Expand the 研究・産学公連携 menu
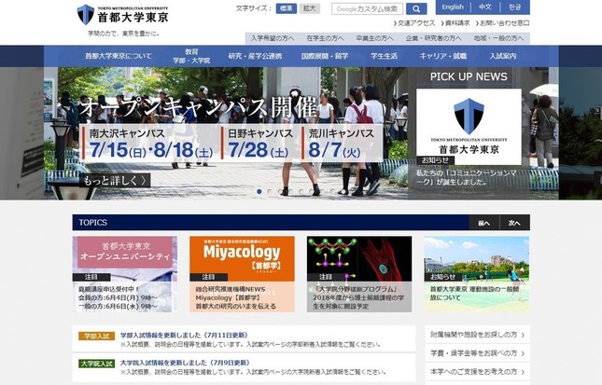Viewport: 602px width, 385px height. [x=255, y=56]
